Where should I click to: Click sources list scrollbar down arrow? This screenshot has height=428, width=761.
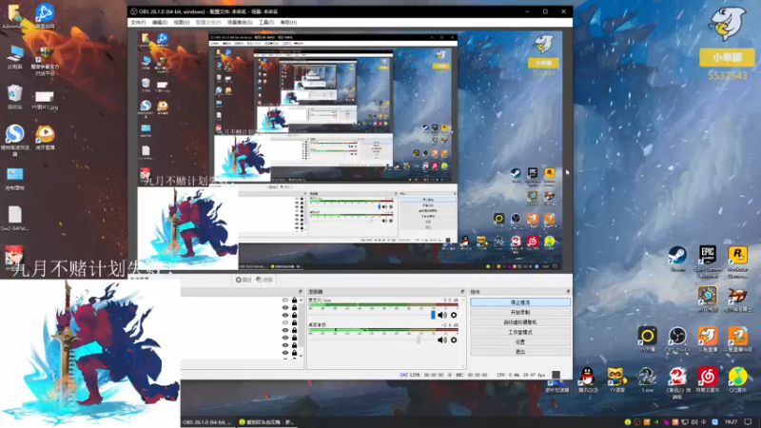pyautogui.click(x=301, y=356)
